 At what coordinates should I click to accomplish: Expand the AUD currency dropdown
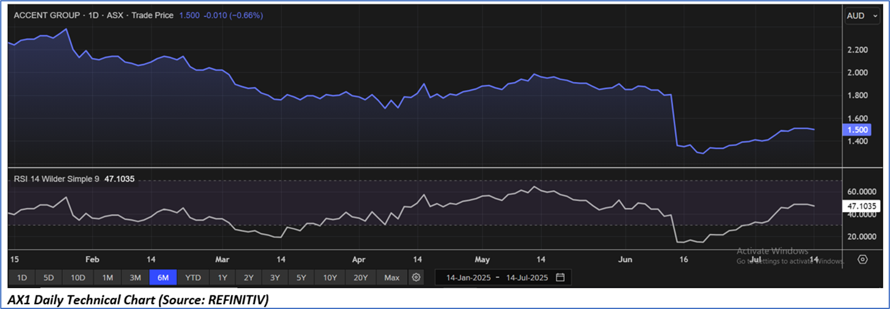click(x=862, y=17)
